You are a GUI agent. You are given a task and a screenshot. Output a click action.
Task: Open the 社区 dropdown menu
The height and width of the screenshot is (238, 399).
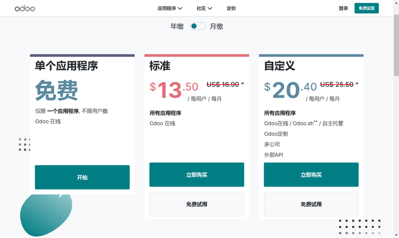click(204, 9)
